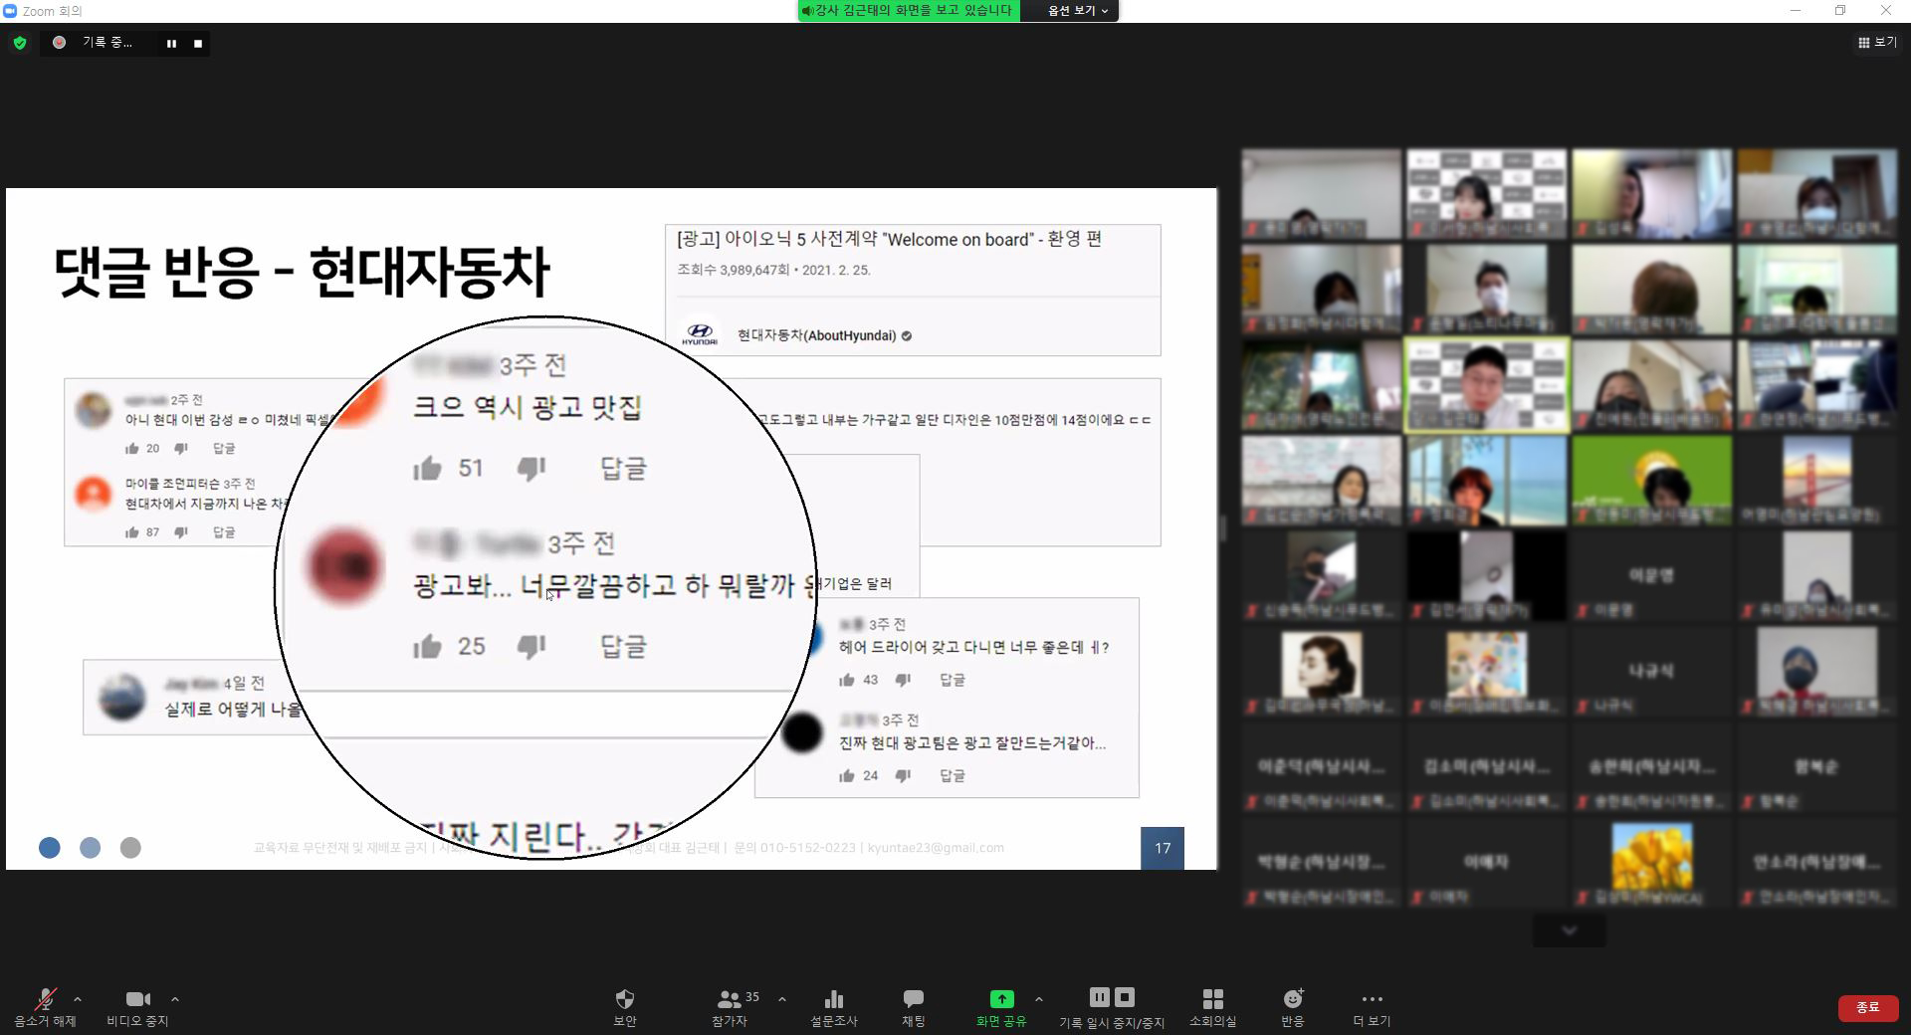Expand video options arrow beside camera
Image resolution: width=1911 pixels, height=1035 pixels.
175,999
